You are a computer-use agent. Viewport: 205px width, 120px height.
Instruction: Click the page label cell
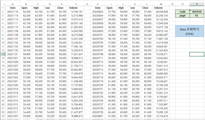[182, 15]
